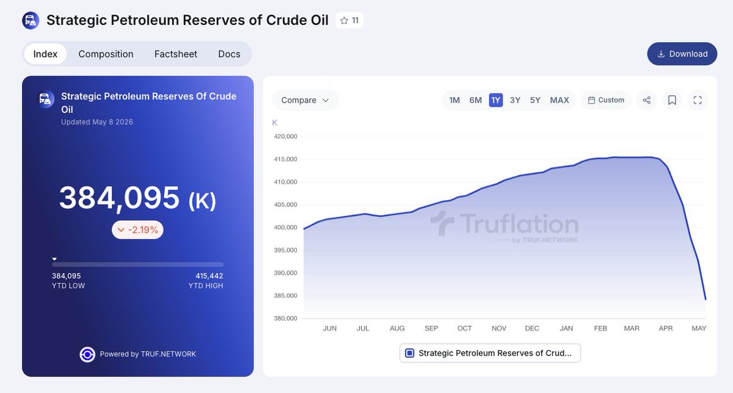733x393 pixels.
Task: Select the 5Y time range
Action: tap(535, 100)
